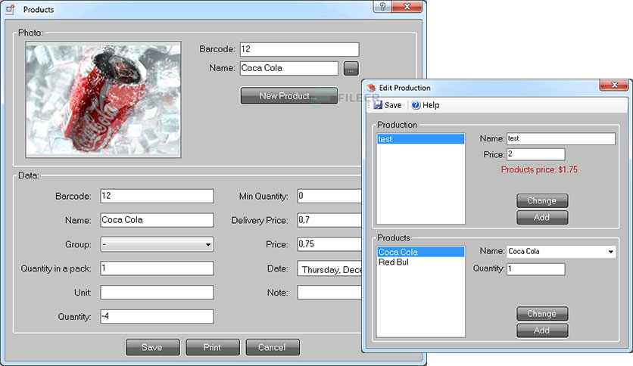Expand the product Name combo box in Edit Production
The image size is (633, 366).
pos(611,252)
